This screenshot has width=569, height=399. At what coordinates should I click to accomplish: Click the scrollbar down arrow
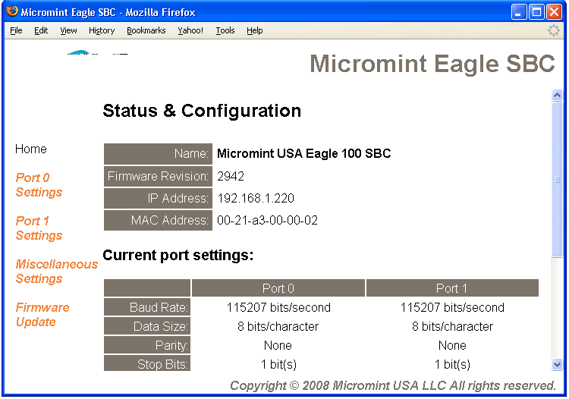[557, 364]
